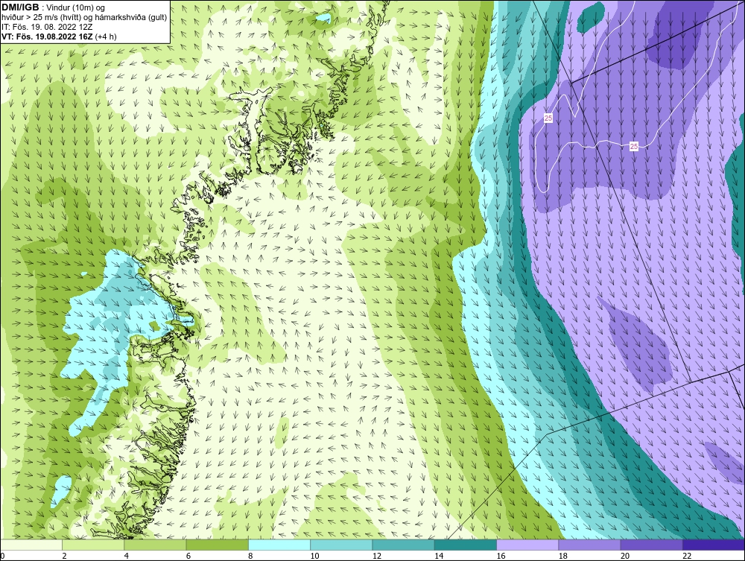Image resolution: width=745 pixels, height=561 pixels.
Task: Click the '6' value on the legend scale
Action: click(x=188, y=556)
